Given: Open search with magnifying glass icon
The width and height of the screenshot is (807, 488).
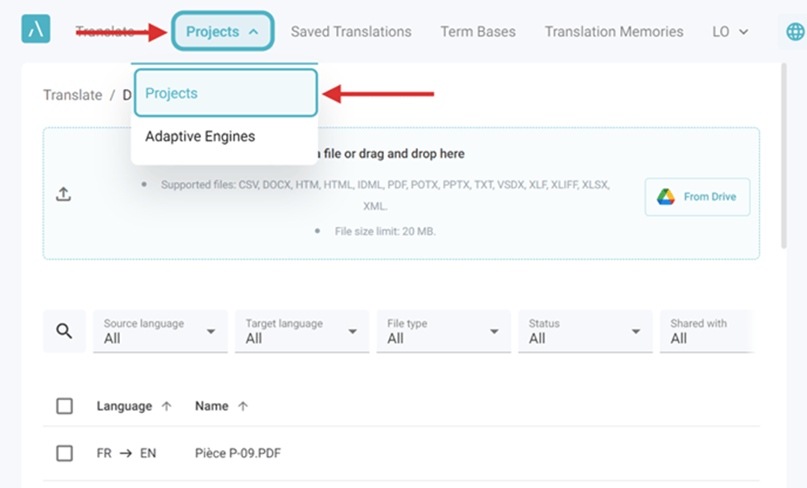Looking at the screenshot, I should click(x=65, y=331).
